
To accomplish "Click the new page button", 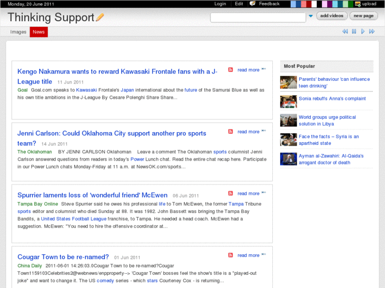I will [363, 16].
